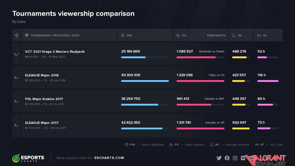Click the VK social icon
This screenshot has width=295, height=166.
coord(243,158)
